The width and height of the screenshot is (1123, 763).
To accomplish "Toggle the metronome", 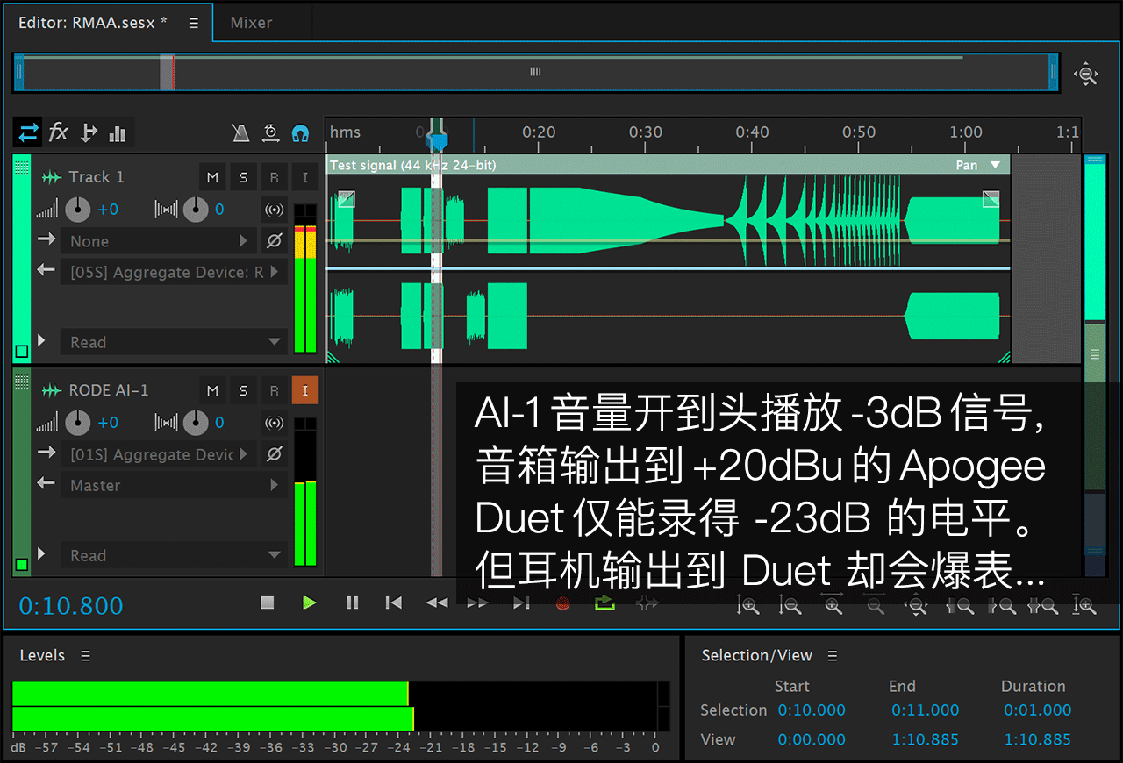I will pos(240,133).
